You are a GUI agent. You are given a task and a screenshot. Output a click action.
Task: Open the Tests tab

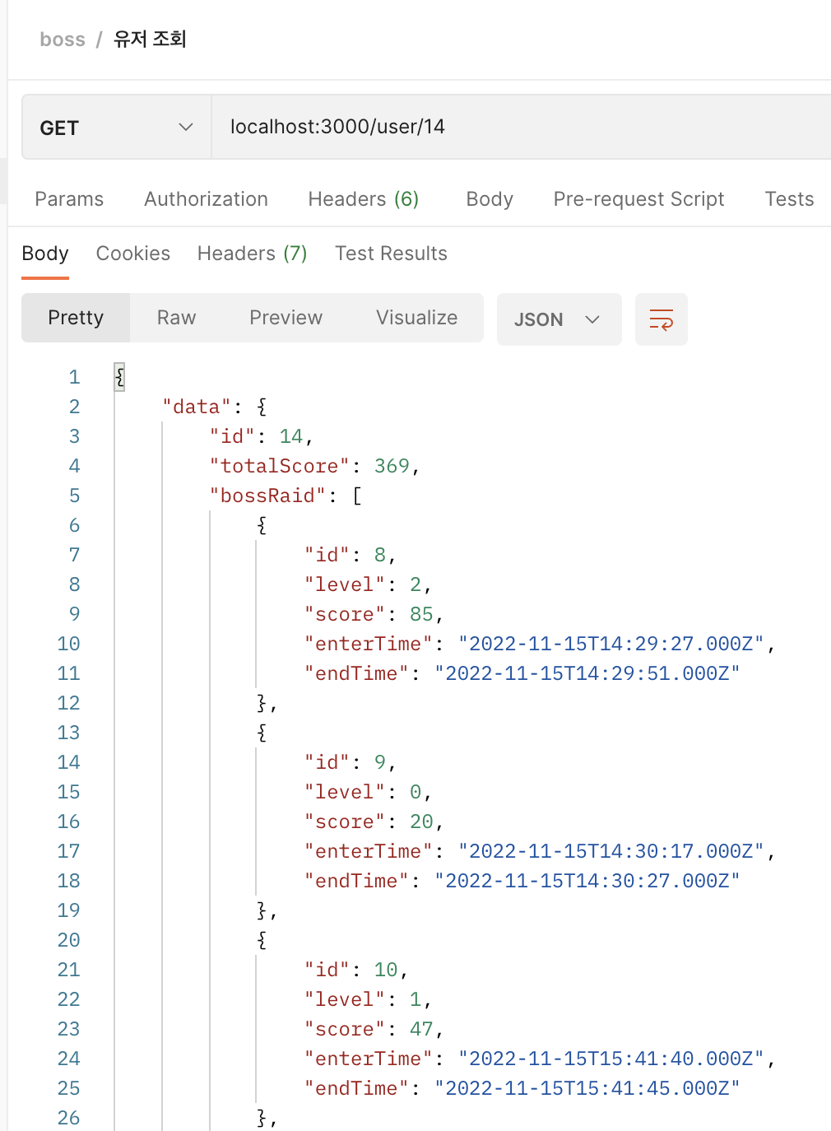[788, 198]
